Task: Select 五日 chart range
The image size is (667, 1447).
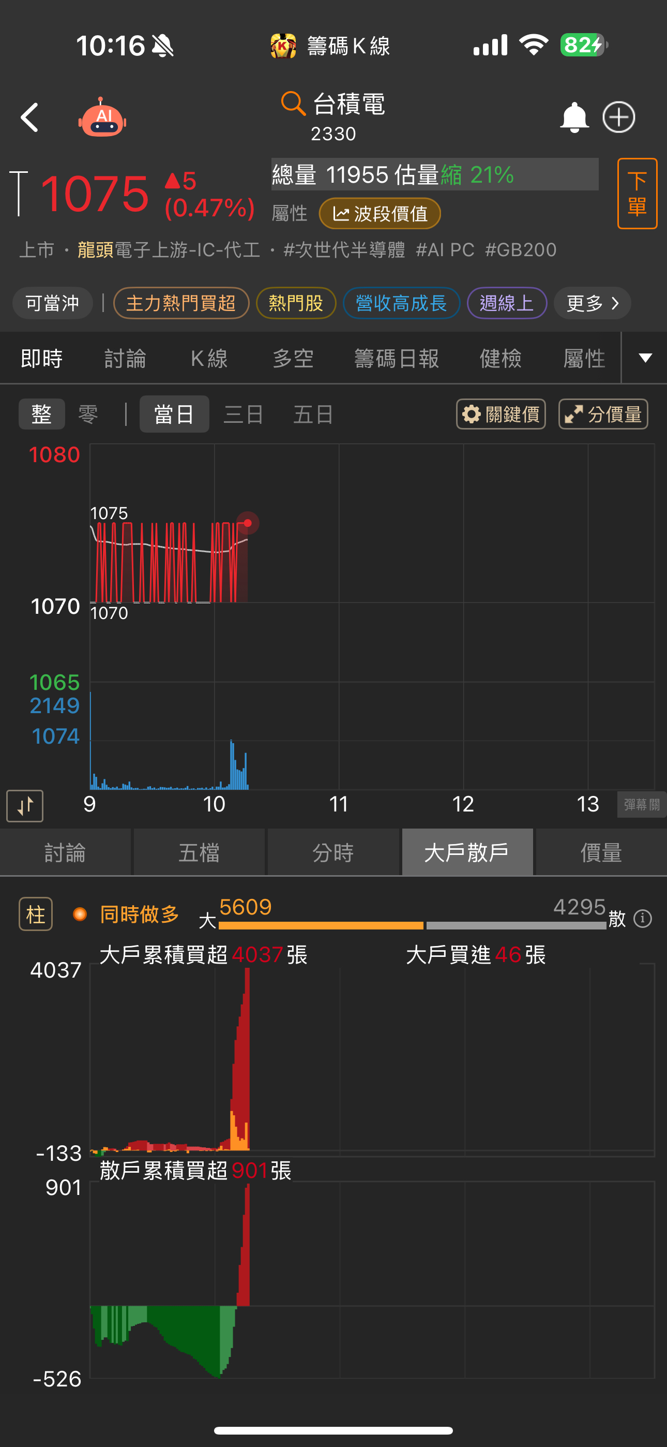Action: (x=313, y=415)
